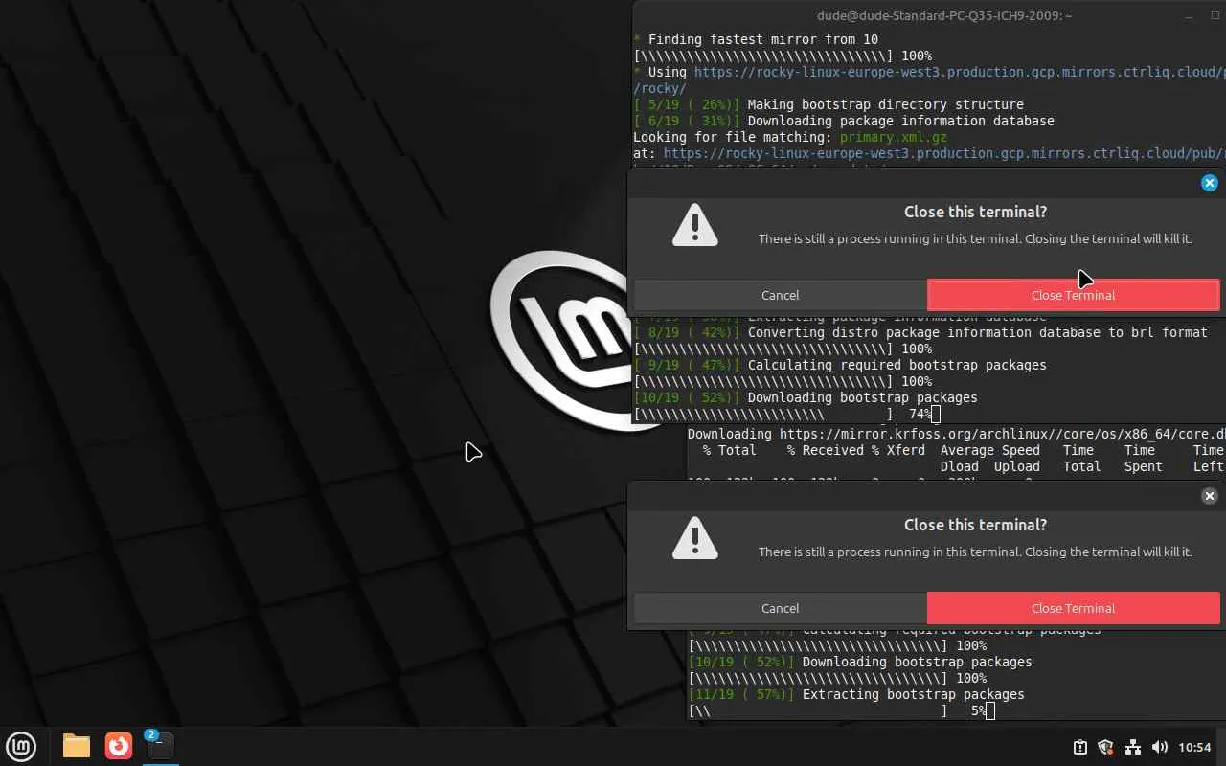
Task: Click "Converting distro package information database to brl format"
Action: (978, 332)
